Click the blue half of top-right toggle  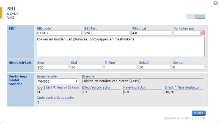click(x=200, y=16)
